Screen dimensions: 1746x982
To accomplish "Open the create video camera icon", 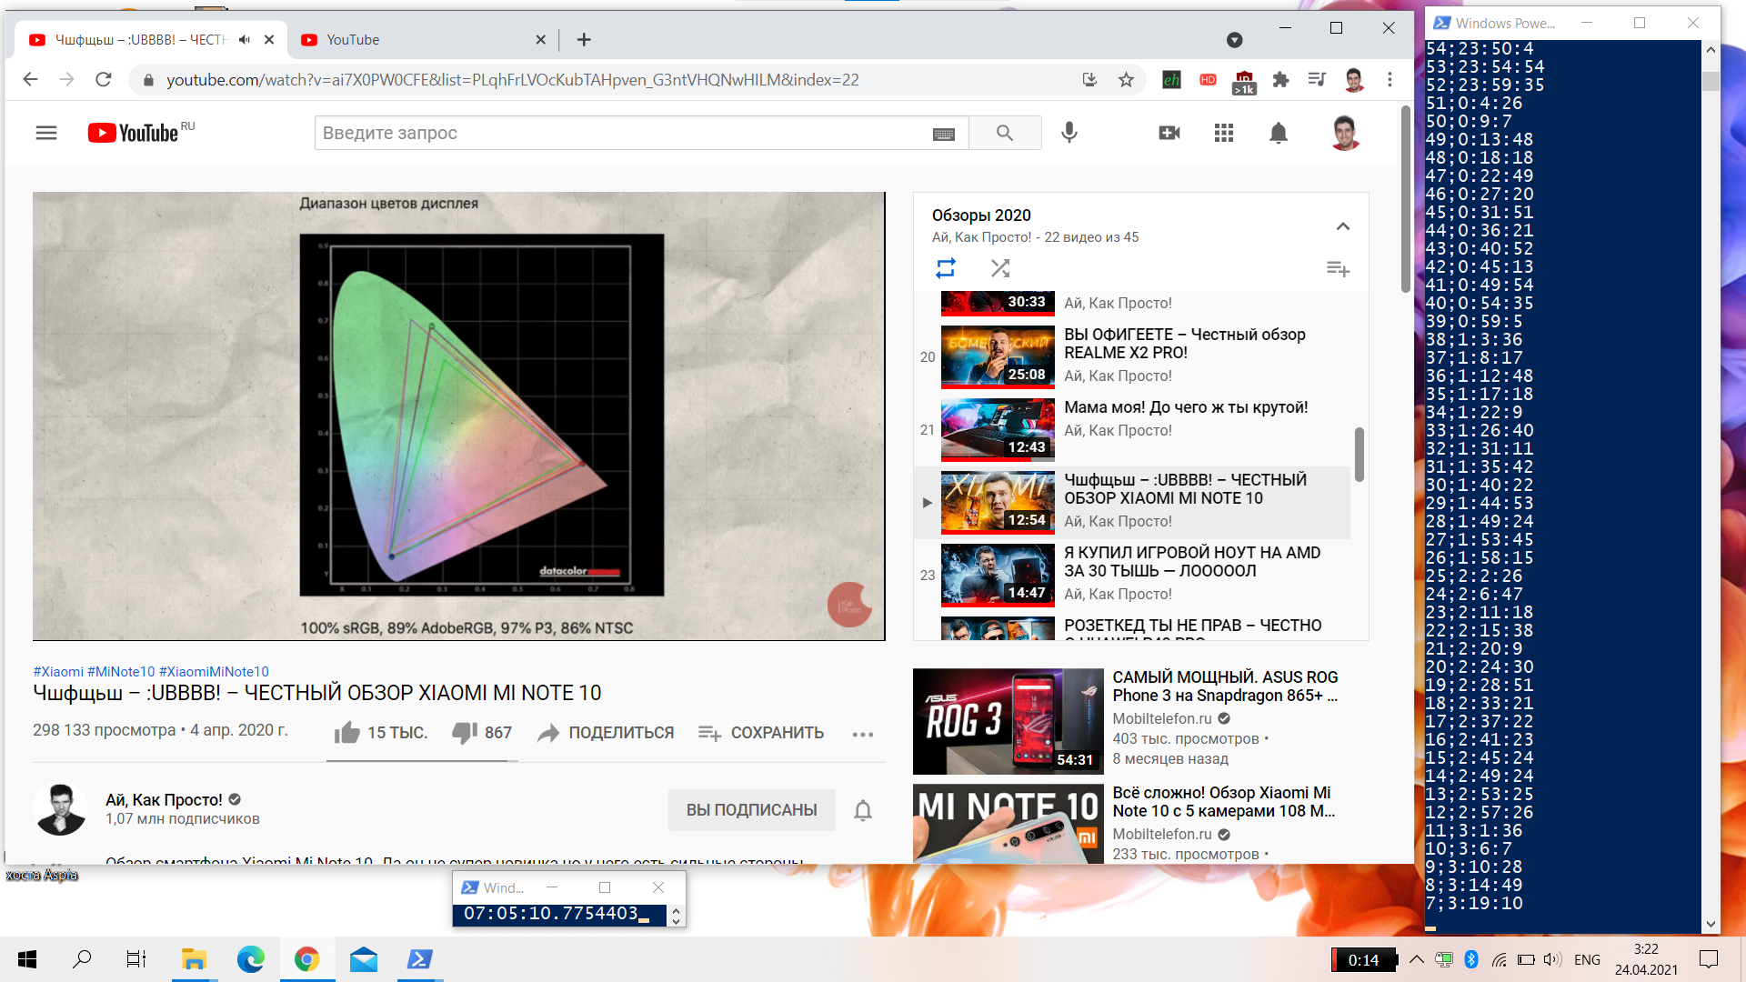I will pyautogui.click(x=1169, y=133).
